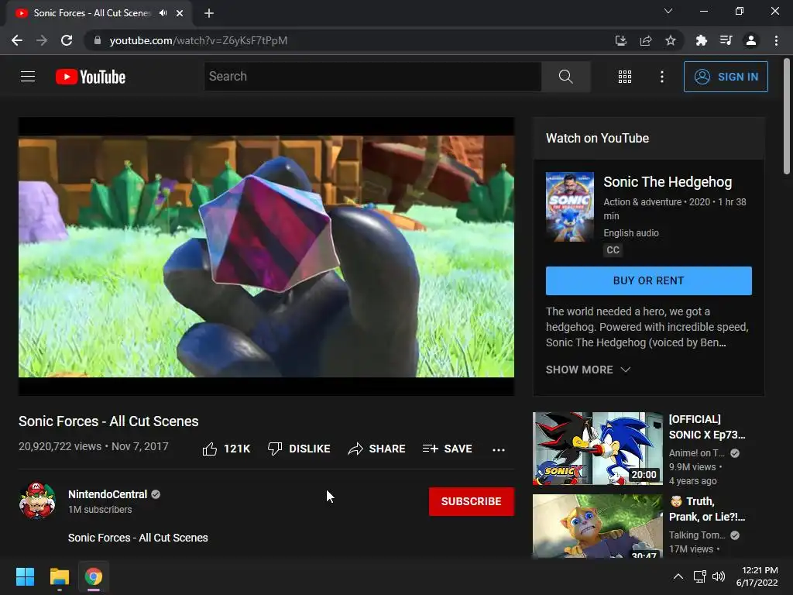Click the 20,920,722 views text
793x595 pixels.
click(x=60, y=446)
